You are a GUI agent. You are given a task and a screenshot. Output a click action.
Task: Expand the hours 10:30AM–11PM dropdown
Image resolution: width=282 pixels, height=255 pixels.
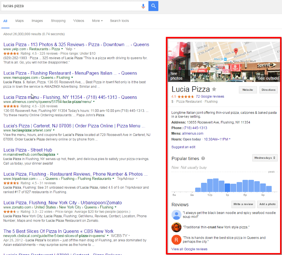(217, 139)
